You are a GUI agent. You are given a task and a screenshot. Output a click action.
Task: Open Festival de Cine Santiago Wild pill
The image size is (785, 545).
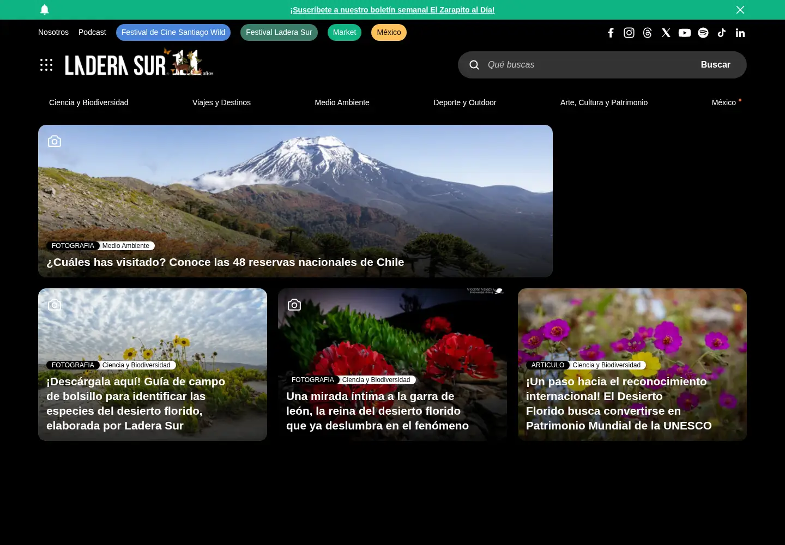[173, 32]
